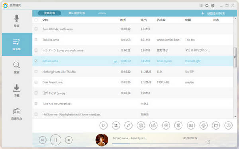Click the playback progress bar
The height and width of the screenshot is (149, 239).
click(155, 143)
